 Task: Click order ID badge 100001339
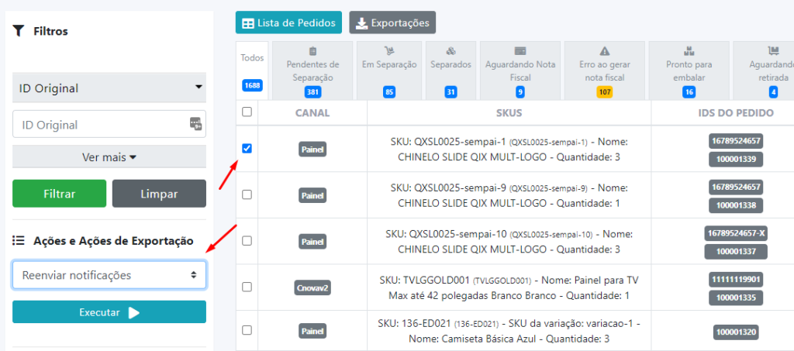[x=736, y=160]
